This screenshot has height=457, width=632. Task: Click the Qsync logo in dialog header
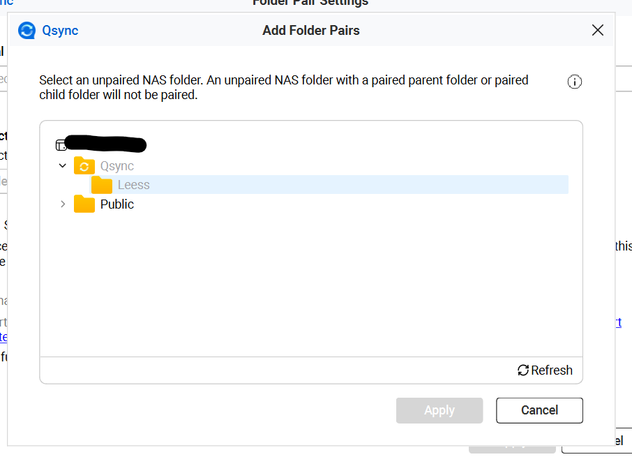[x=27, y=31]
